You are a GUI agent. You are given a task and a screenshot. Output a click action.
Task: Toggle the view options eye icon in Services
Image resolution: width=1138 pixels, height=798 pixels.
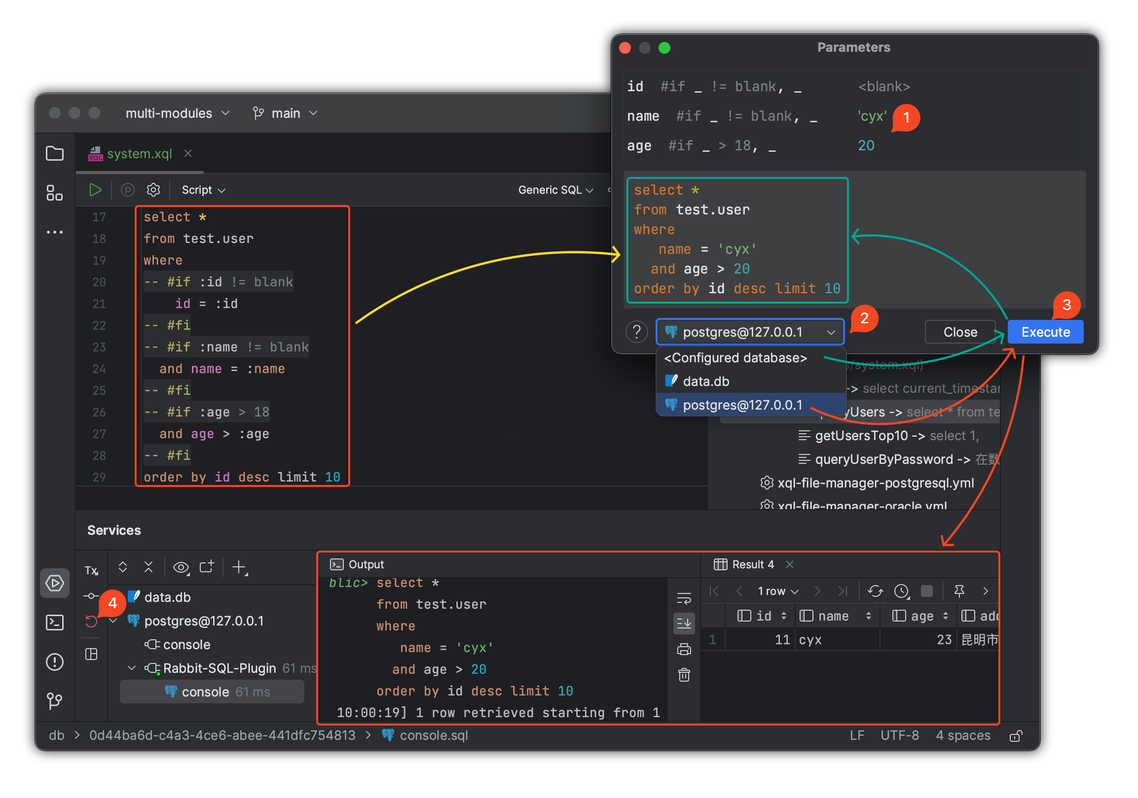coord(181,568)
